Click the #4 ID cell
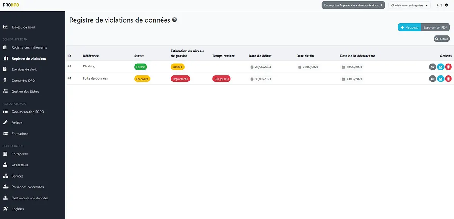 point(69,78)
